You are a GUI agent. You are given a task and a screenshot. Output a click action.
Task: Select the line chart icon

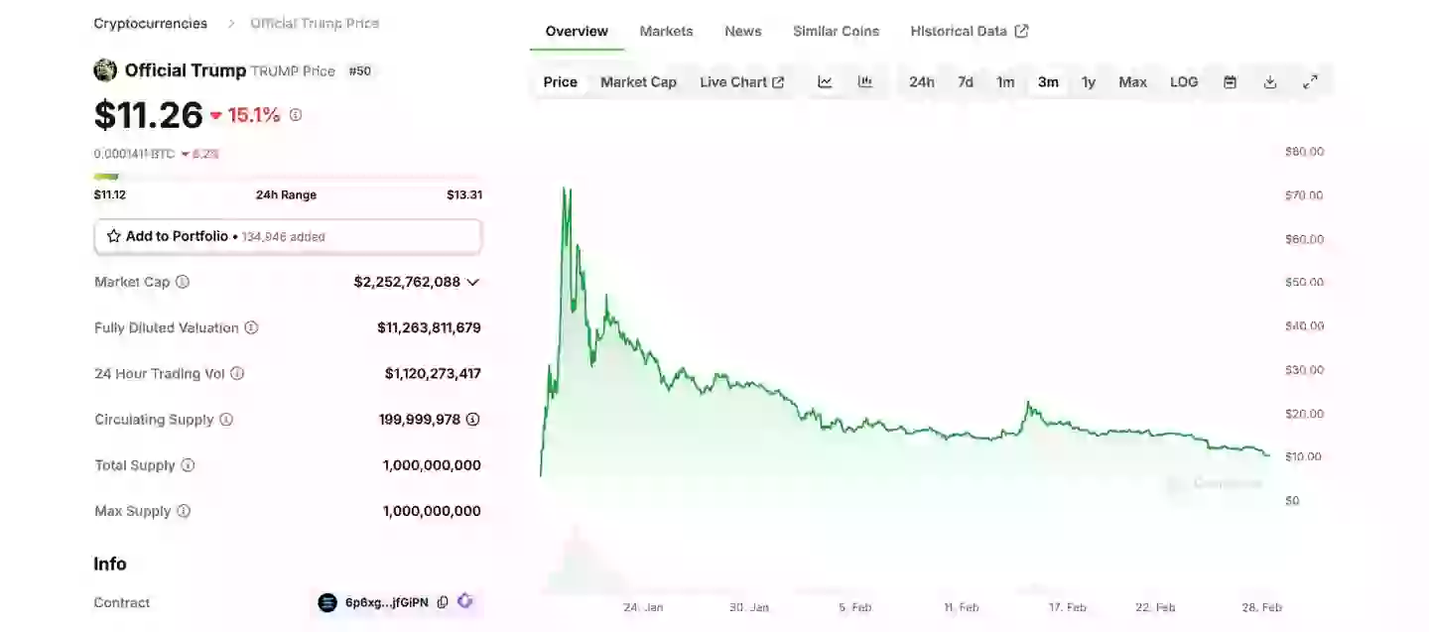[824, 81]
